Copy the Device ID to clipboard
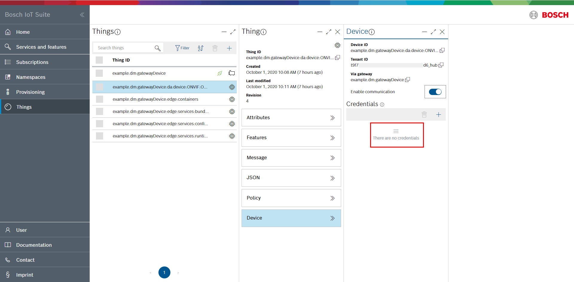This screenshot has width=574, height=282. tap(442, 50)
